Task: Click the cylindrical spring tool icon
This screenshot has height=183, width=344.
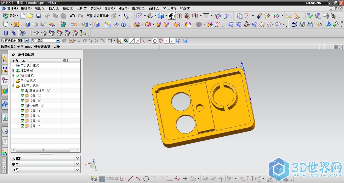Action: coord(6,33)
